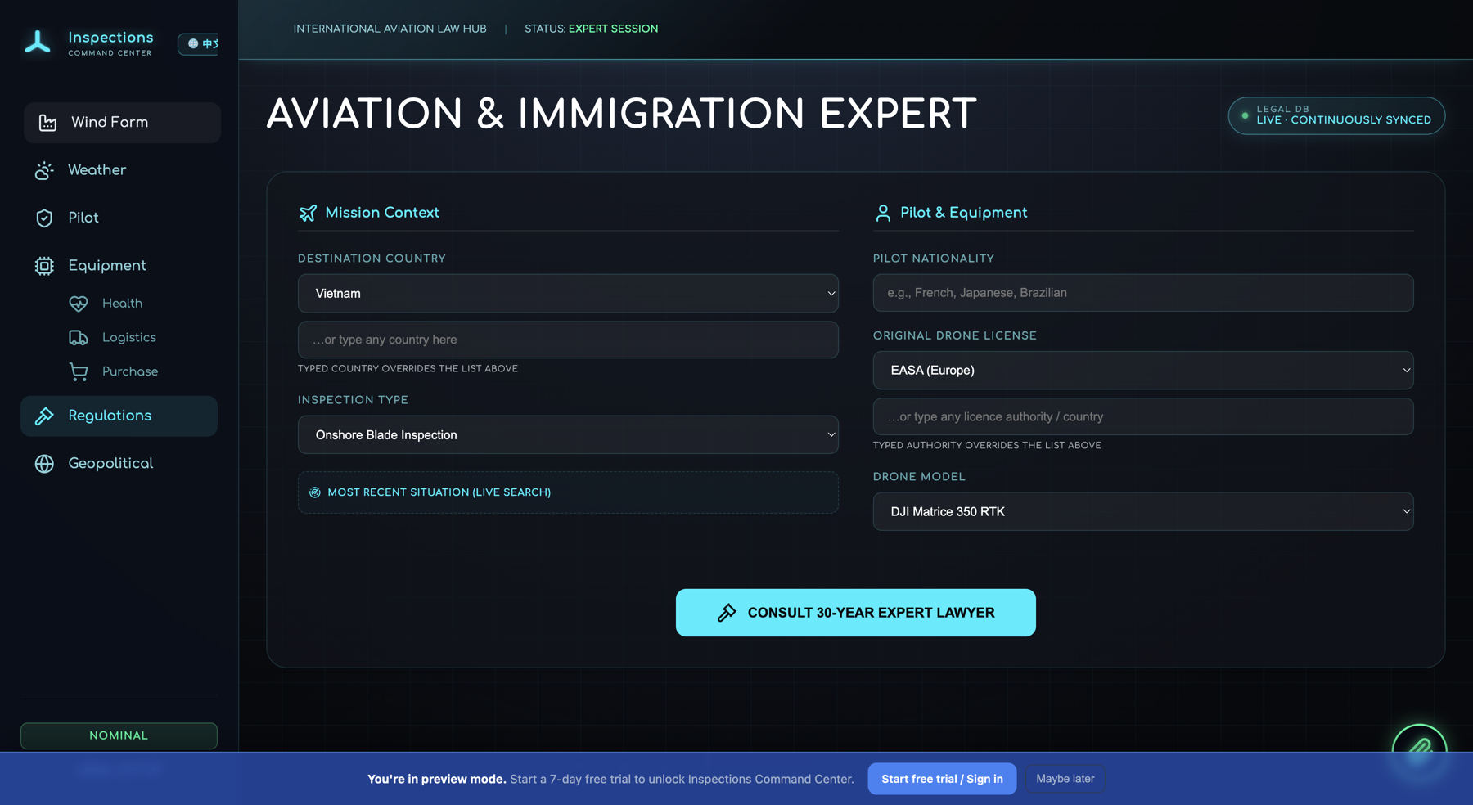Screen dimensions: 1473x805
Task: Click the Logistics truck icon
Action: coord(79,338)
